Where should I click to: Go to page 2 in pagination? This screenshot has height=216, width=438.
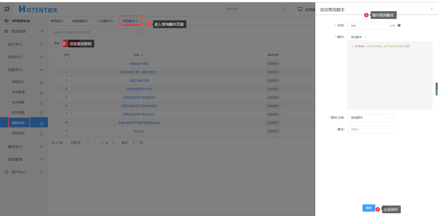pos(107,143)
